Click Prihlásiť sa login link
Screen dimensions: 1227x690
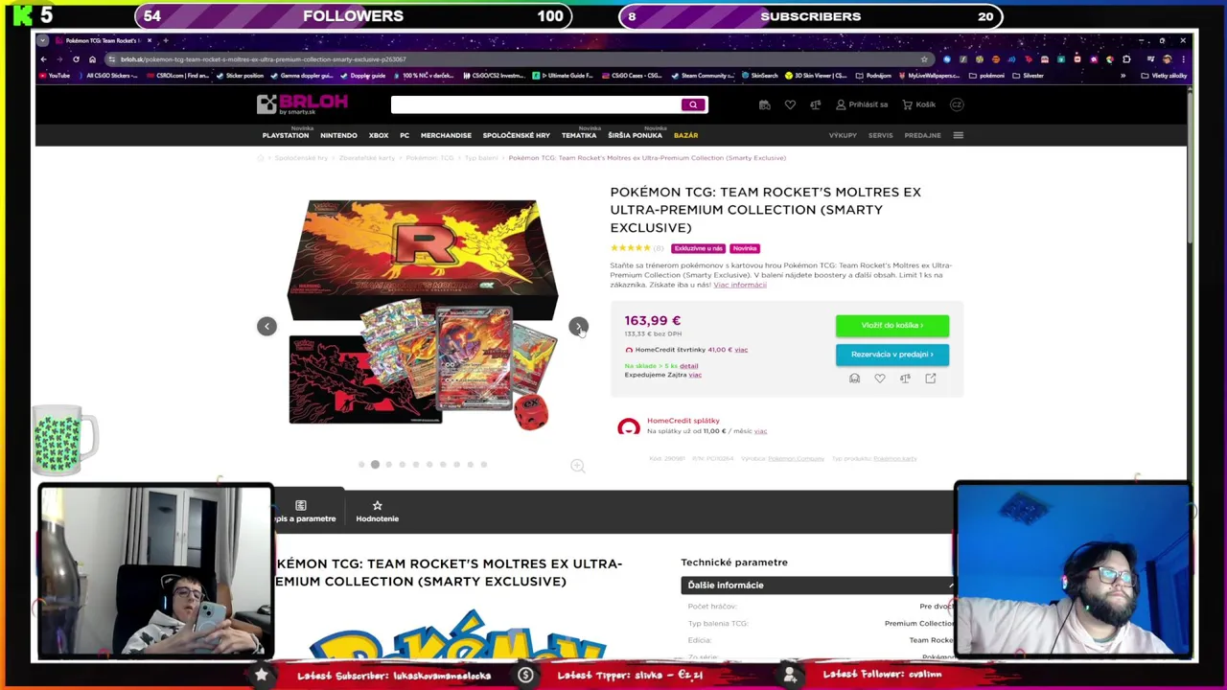862,104
